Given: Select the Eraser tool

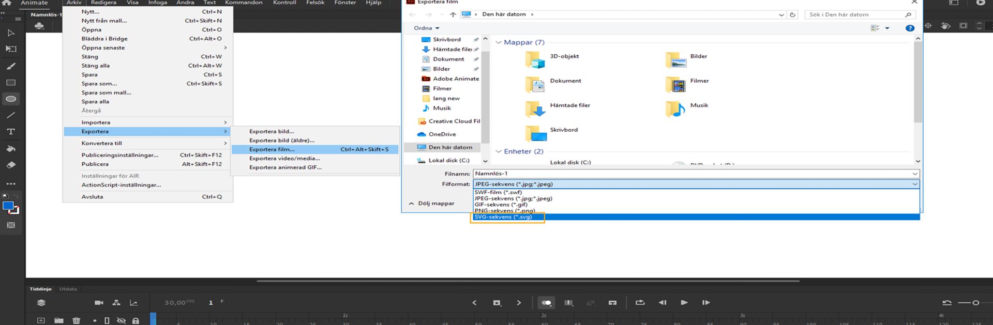Looking at the screenshot, I should pos(11,165).
